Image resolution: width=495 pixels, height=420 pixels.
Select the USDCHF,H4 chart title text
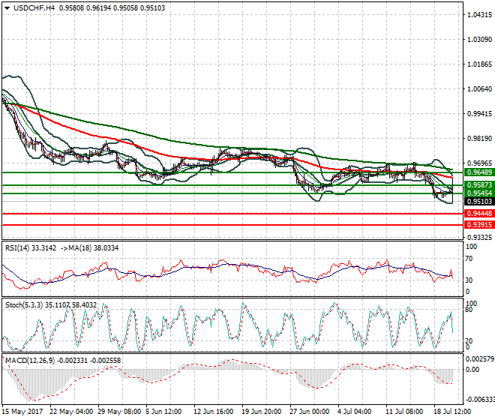[34, 8]
